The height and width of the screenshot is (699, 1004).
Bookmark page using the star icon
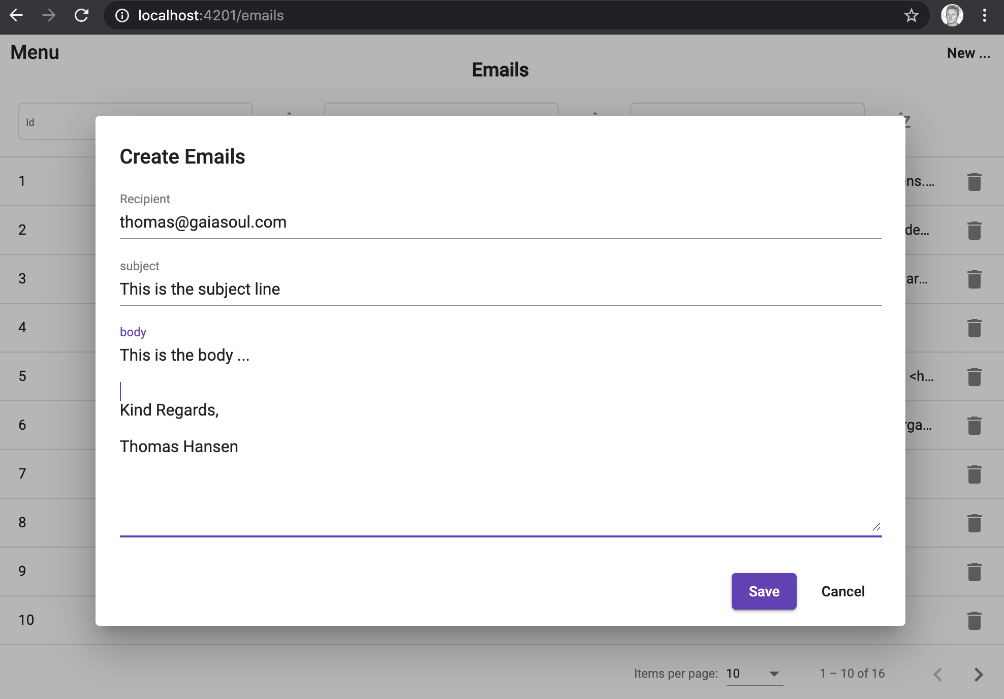911,15
